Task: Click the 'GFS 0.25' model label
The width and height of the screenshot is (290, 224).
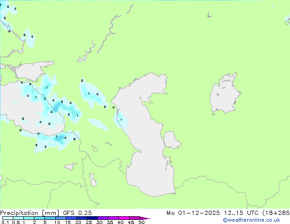Action: coord(77,213)
